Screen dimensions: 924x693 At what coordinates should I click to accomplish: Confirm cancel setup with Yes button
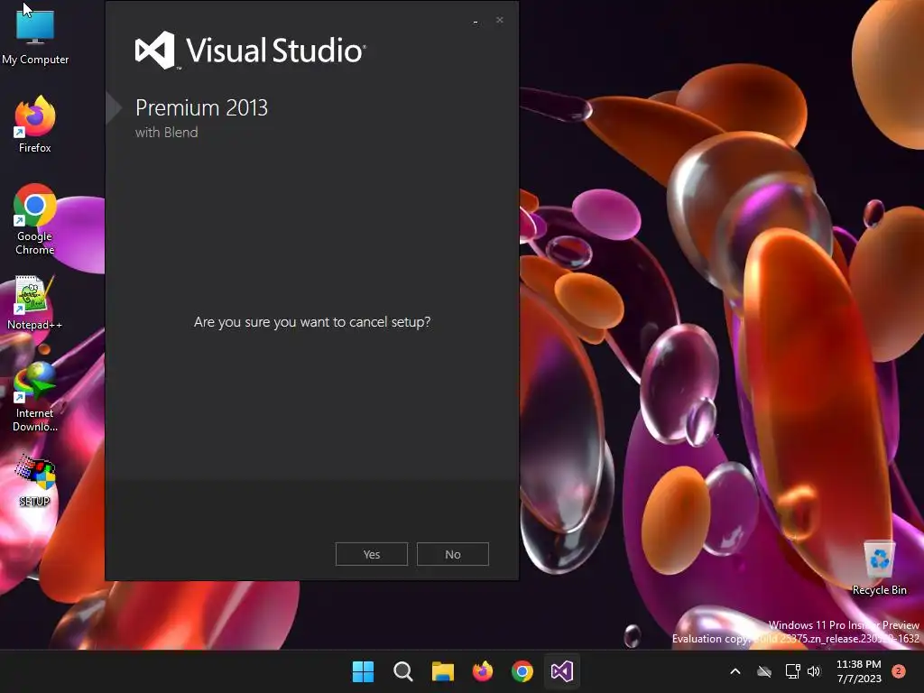coord(371,554)
